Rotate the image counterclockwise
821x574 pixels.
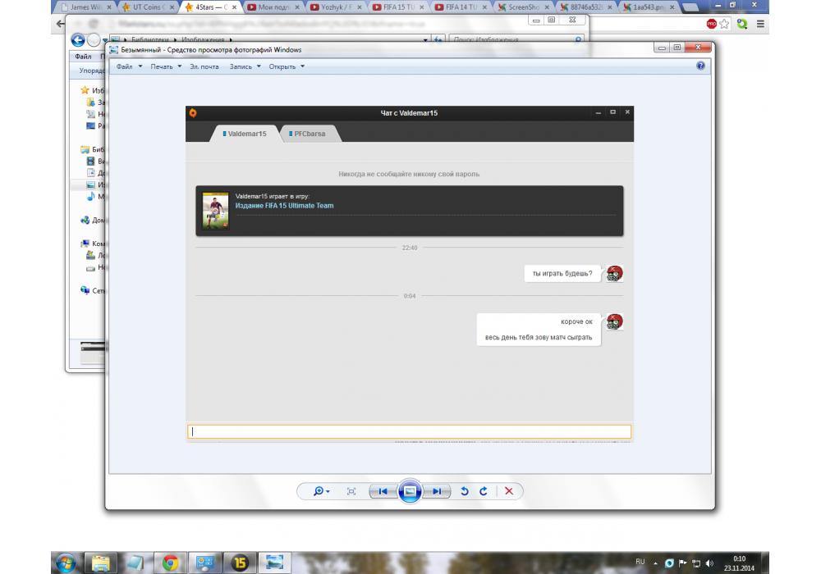pos(465,491)
